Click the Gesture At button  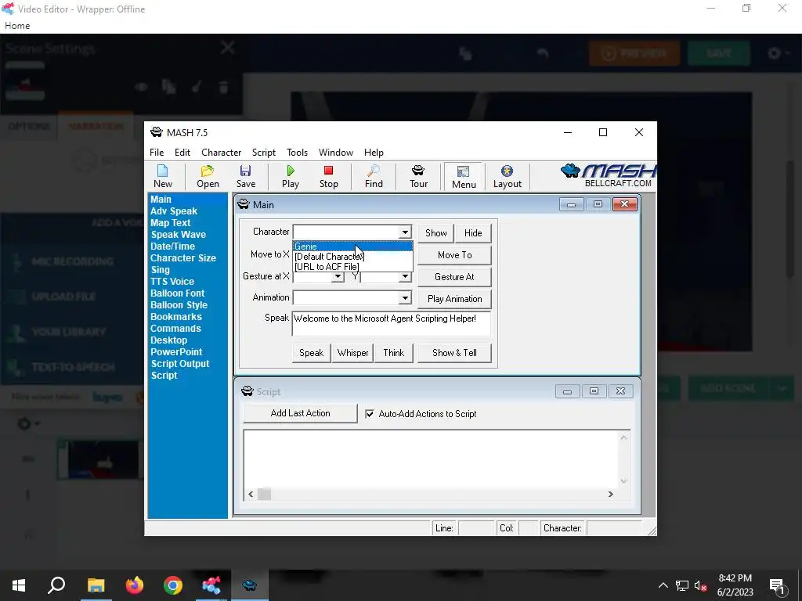tap(455, 277)
